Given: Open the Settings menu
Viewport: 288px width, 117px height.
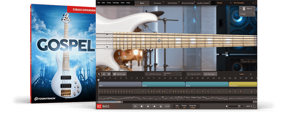Looking at the screenshot, I should [116, 3].
